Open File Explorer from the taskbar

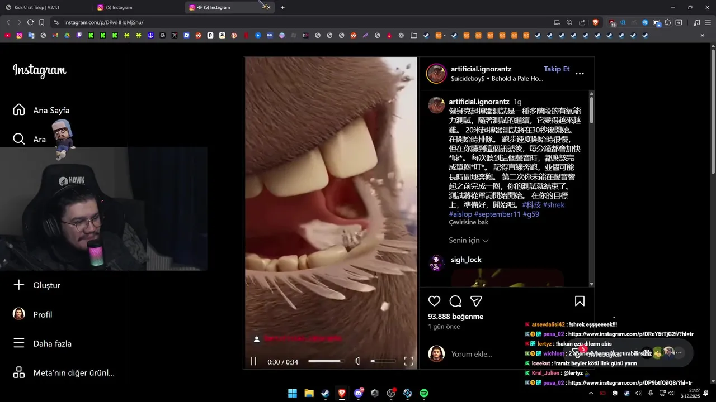tap(309, 393)
